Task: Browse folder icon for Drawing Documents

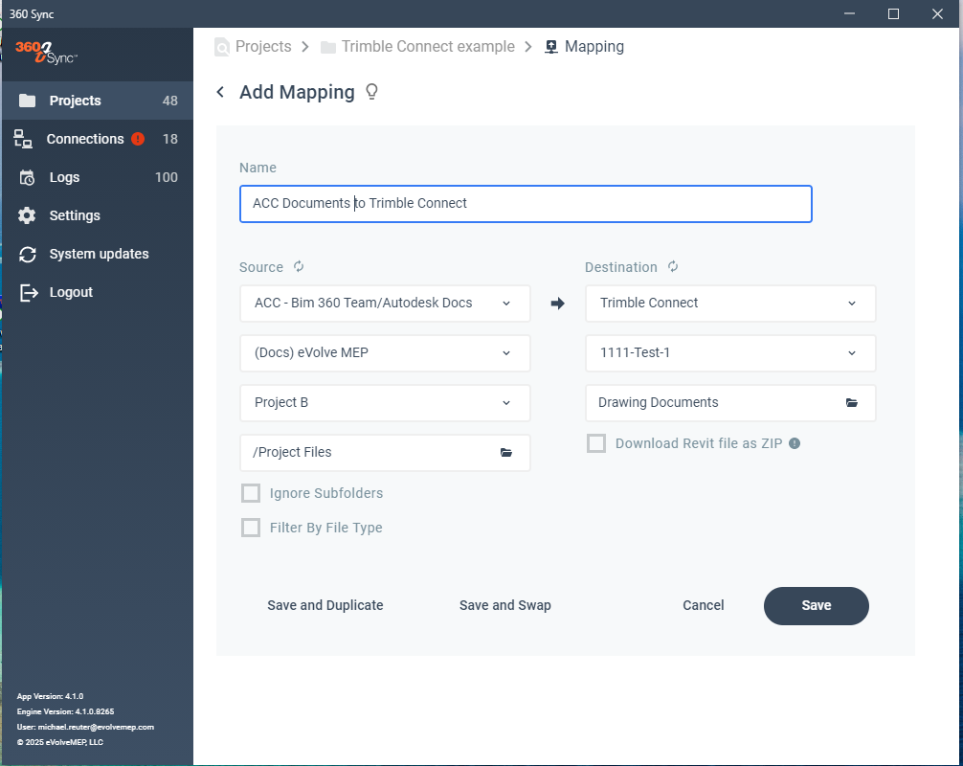Action: tap(851, 403)
